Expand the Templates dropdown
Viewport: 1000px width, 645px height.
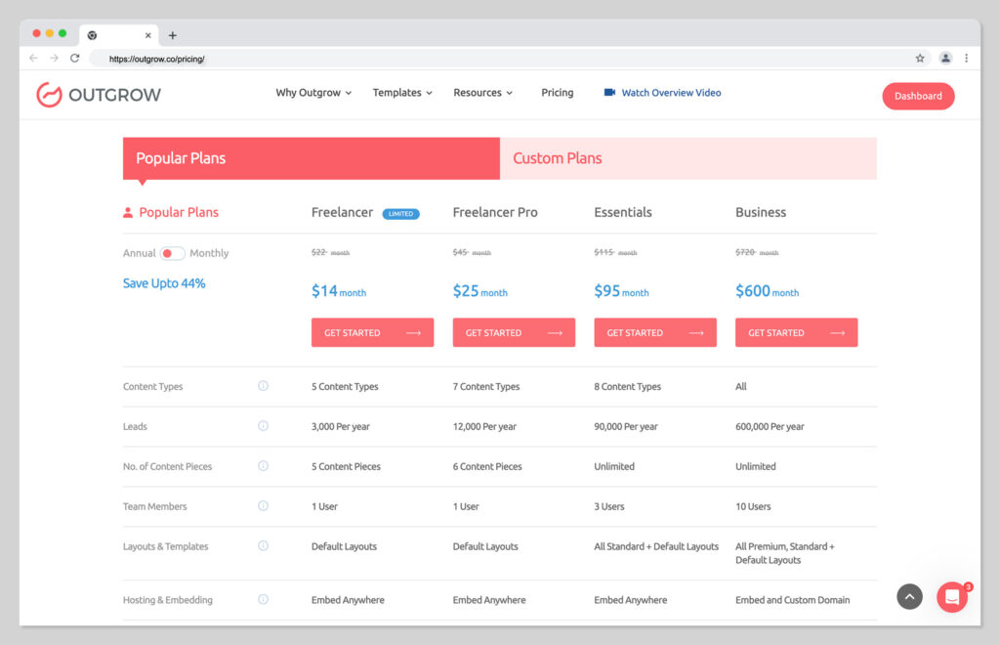401,93
